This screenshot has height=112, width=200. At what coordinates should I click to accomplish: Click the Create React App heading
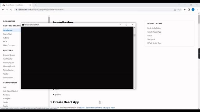[66, 102]
